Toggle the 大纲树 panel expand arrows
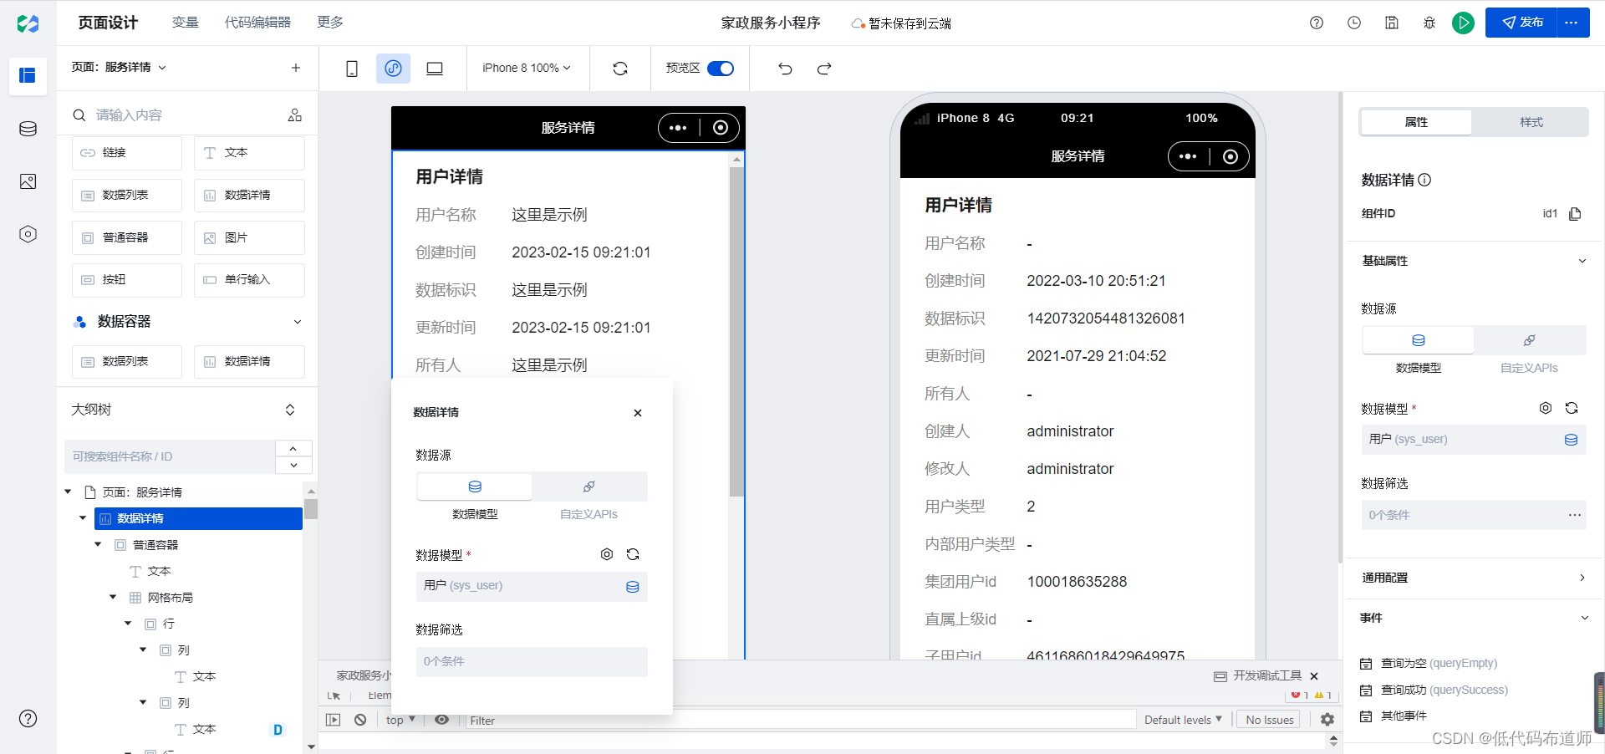 coord(290,410)
